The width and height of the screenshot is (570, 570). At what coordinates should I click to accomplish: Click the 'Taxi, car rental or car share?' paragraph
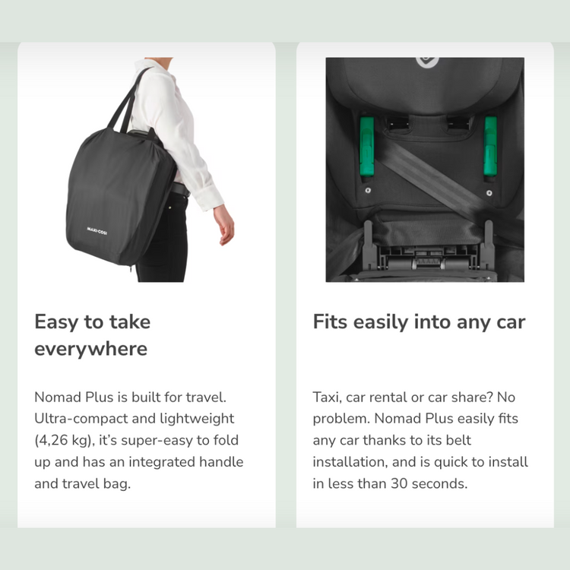point(420,440)
